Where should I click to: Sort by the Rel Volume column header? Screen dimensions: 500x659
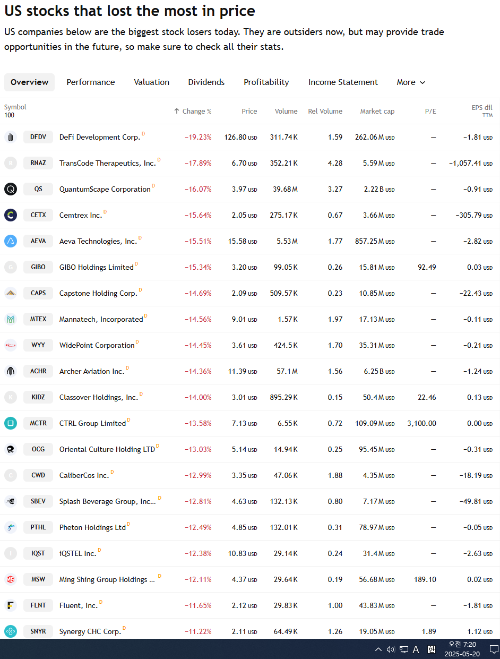click(x=325, y=112)
